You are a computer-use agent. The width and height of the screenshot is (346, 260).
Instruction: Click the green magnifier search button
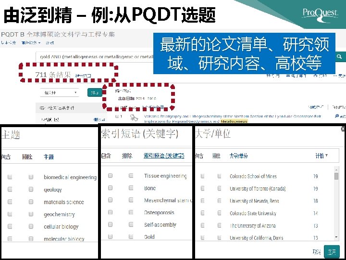point(339,57)
